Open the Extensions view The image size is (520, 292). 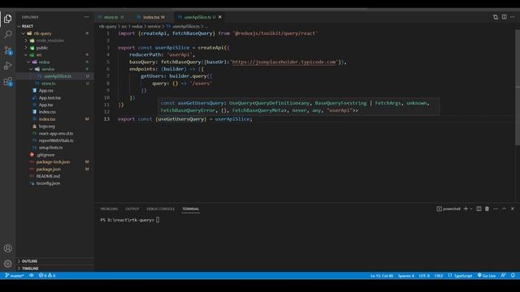point(7,81)
